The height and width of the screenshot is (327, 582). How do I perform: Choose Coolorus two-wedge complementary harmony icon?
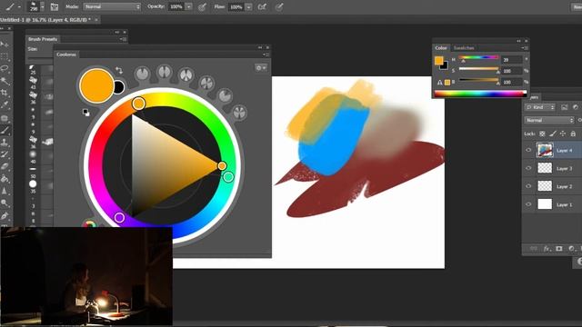164,72
